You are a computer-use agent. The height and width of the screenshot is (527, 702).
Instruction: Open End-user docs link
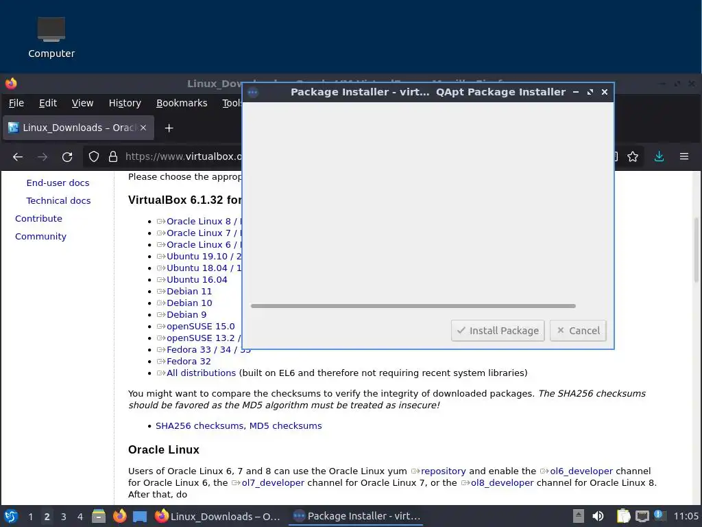pyautogui.click(x=58, y=183)
